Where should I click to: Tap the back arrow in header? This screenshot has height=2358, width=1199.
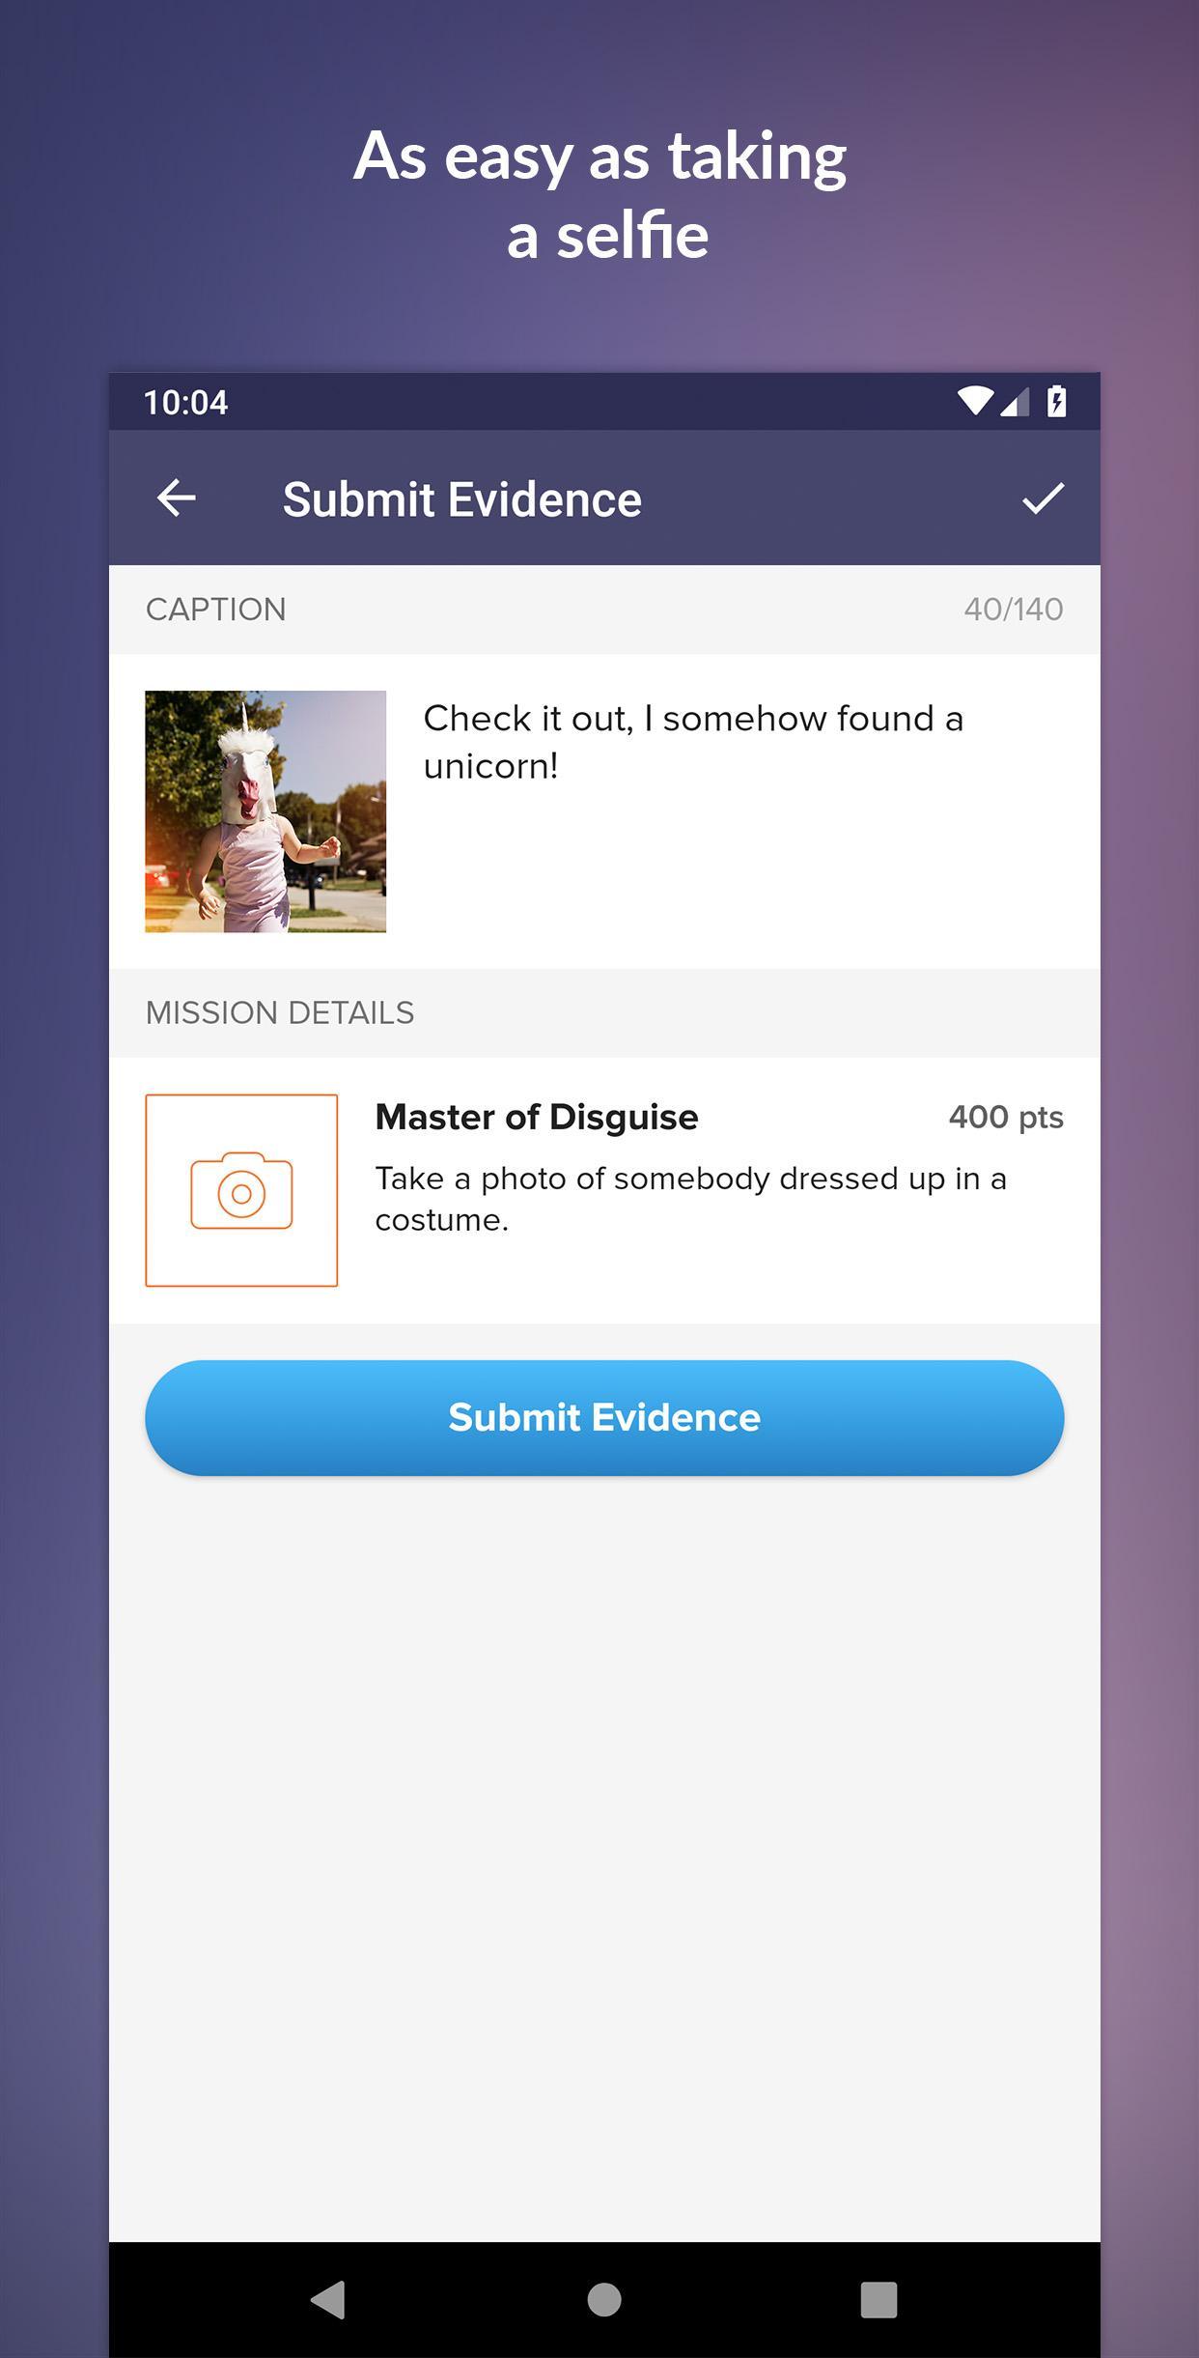click(176, 498)
